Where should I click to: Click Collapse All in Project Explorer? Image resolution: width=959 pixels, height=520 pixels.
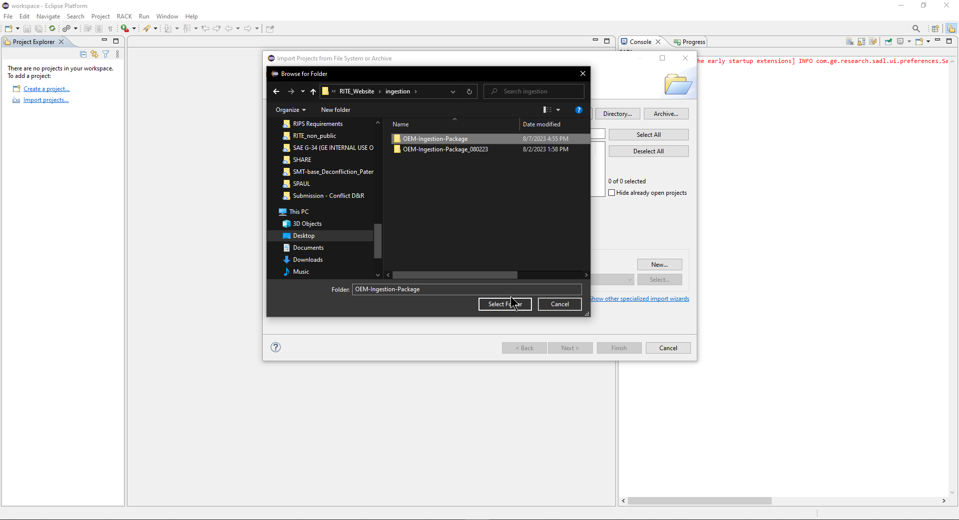point(83,54)
